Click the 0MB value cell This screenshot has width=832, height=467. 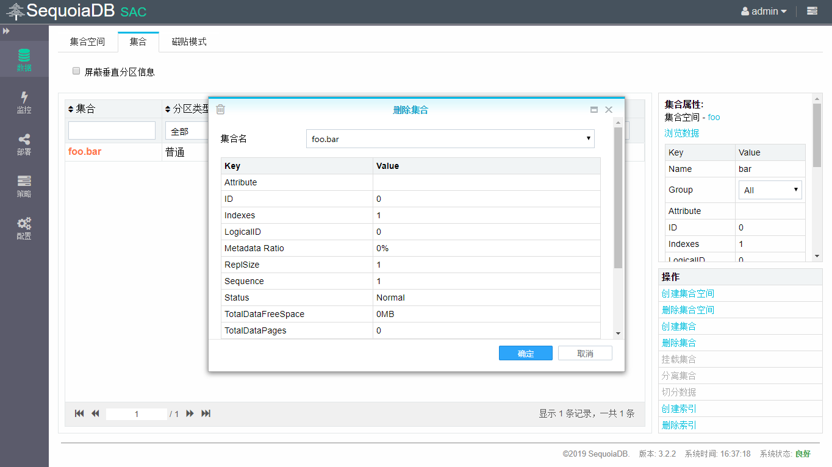[487, 314]
